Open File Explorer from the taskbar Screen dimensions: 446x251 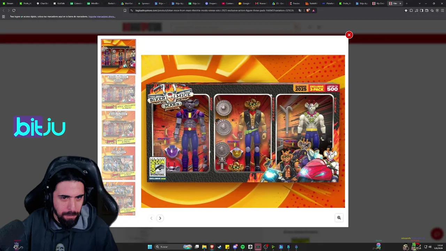pos(204,247)
